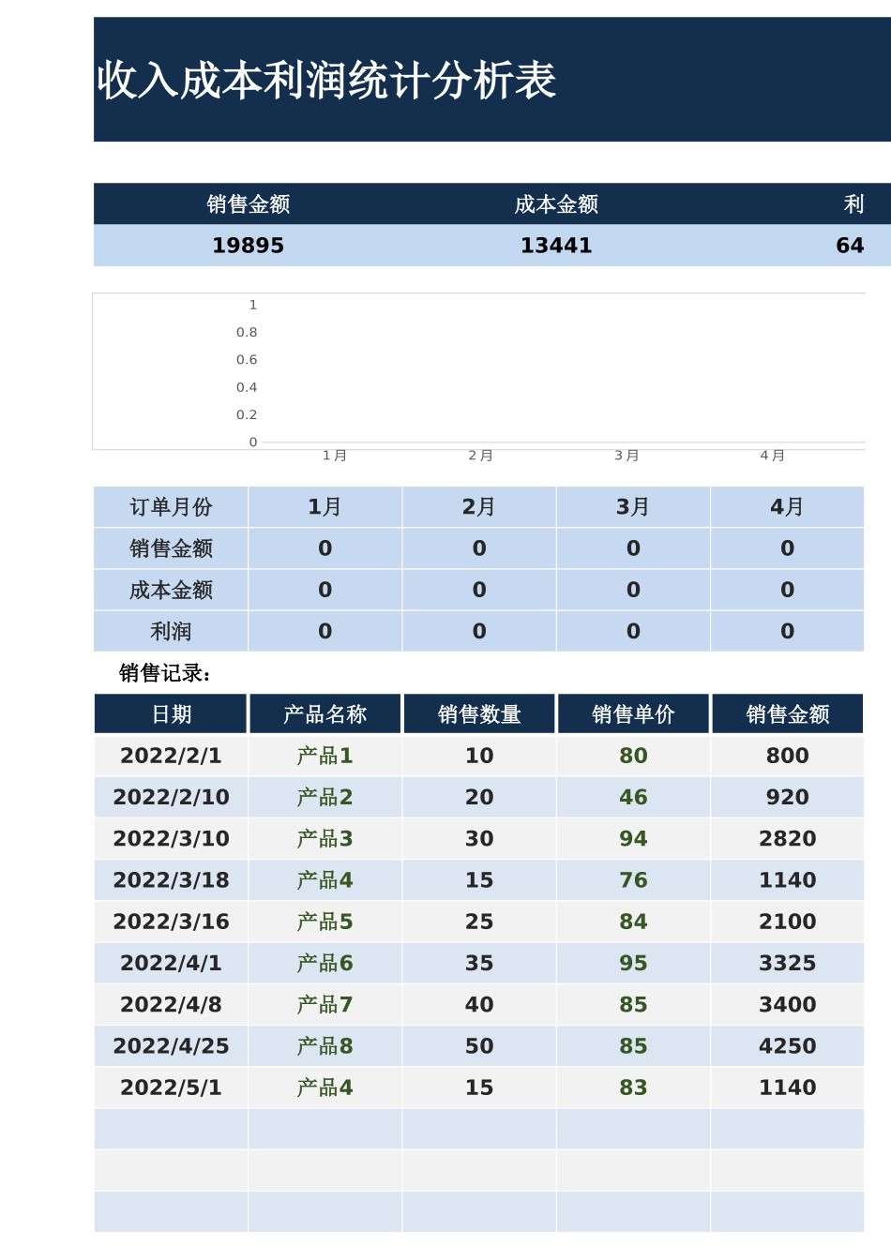Select the date cell 2022/2/1
The height and width of the screenshot is (1260, 891).
(x=170, y=755)
